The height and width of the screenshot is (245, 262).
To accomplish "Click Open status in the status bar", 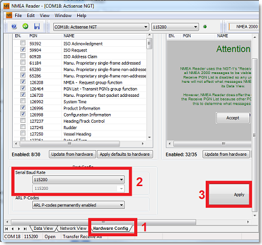I will [x=50, y=237].
